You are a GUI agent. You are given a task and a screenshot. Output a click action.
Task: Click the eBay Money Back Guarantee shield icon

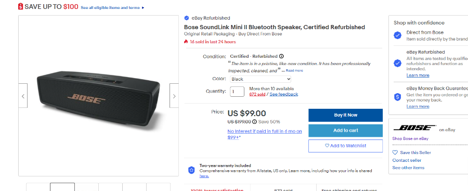click(397, 97)
